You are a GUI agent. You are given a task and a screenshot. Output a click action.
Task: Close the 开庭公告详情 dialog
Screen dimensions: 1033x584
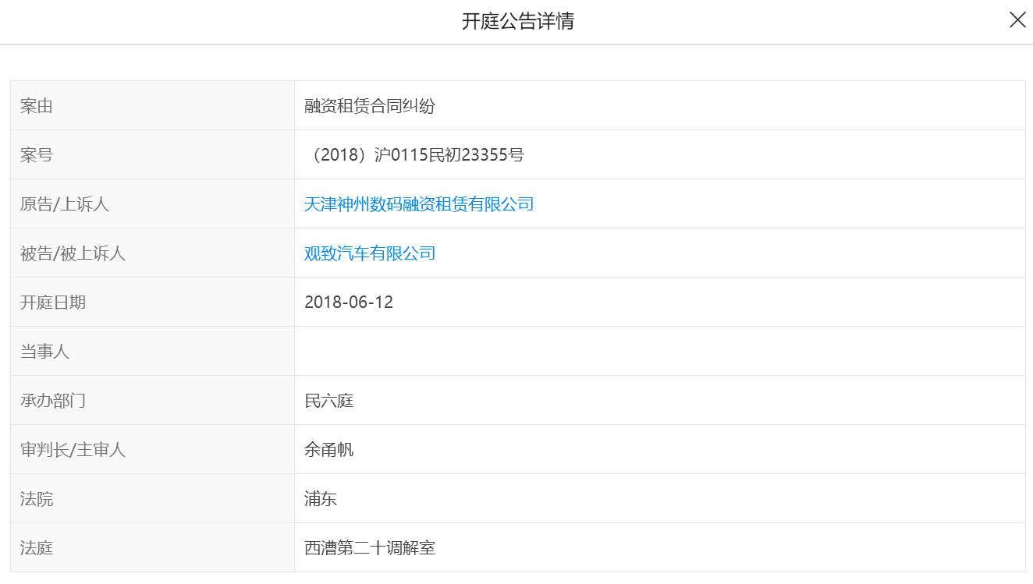1017,20
